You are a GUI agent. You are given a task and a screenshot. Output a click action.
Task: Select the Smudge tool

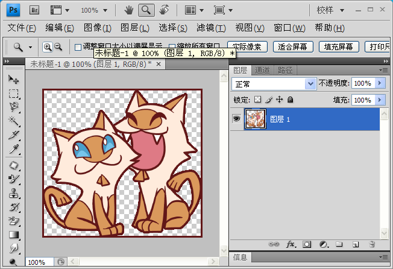tap(13, 248)
